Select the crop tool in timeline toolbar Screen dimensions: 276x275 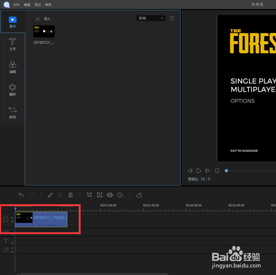point(89,195)
